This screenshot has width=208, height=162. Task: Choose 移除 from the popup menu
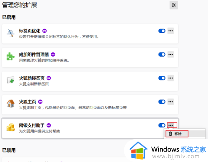tap(185, 134)
